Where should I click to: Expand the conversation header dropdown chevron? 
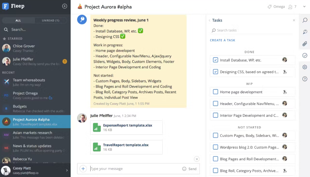point(304,7)
